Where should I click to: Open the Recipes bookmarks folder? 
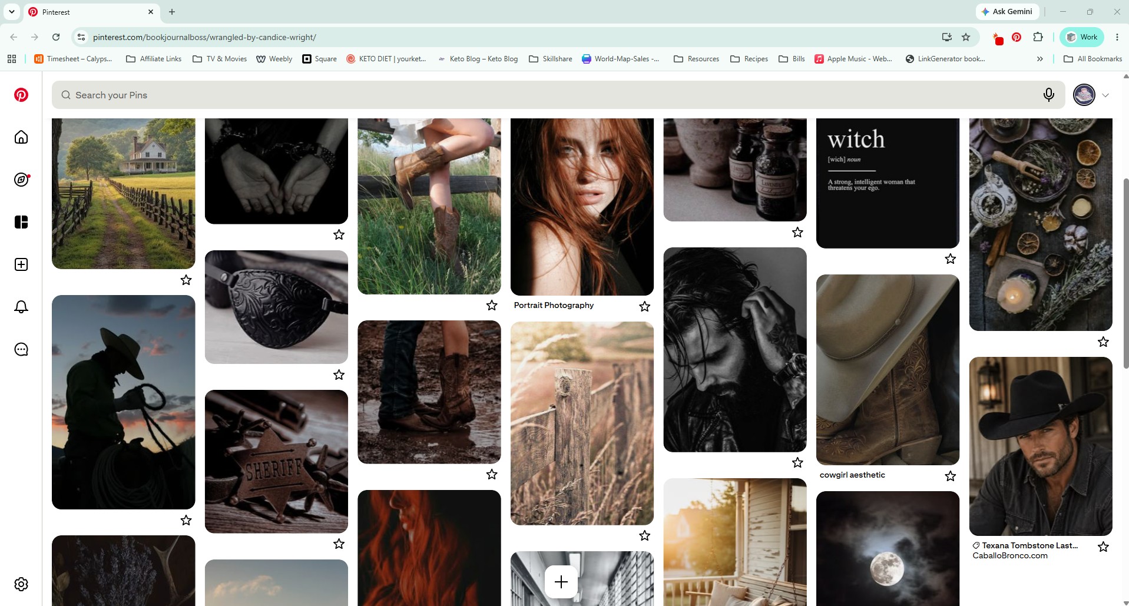coord(749,59)
